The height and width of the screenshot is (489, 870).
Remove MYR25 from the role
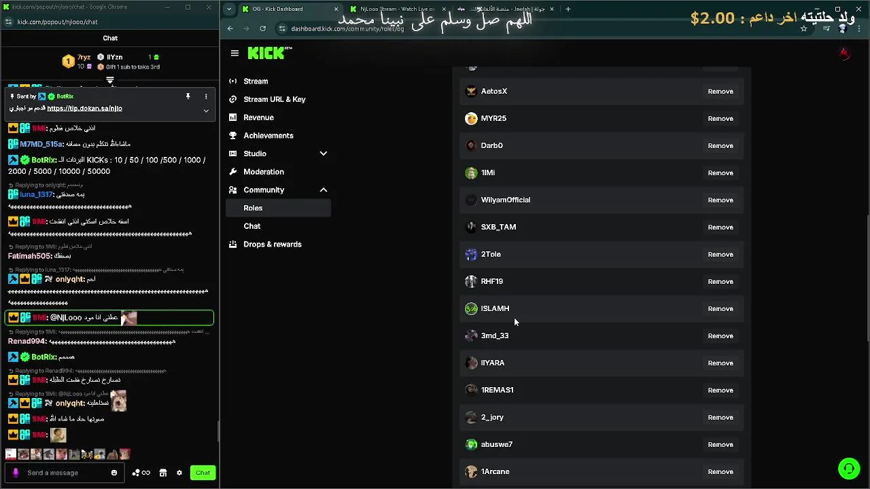coord(720,118)
